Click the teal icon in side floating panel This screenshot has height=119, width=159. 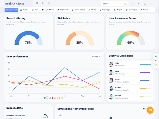[156, 56]
